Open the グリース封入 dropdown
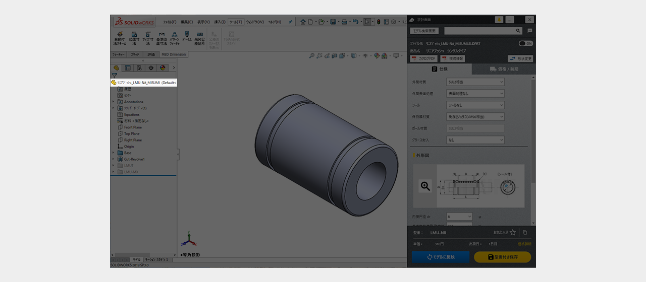 point(475,140)
